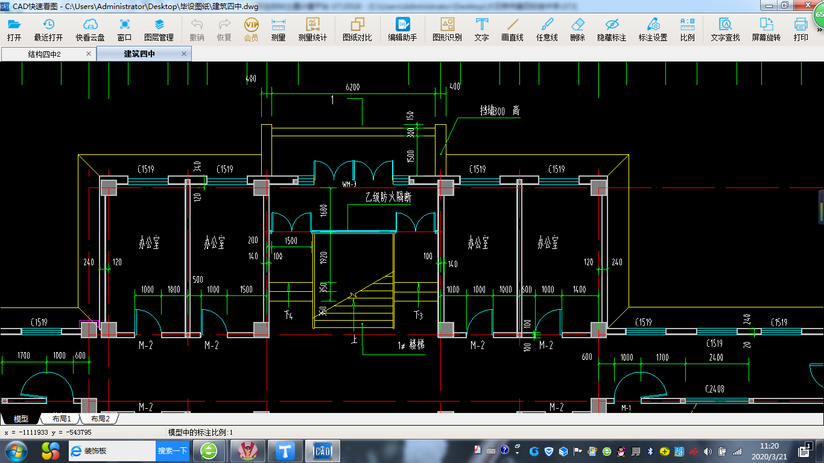Close the 结构四中2 tab
The height and width of the screenshot is (463, 824).
pos(89,54)
